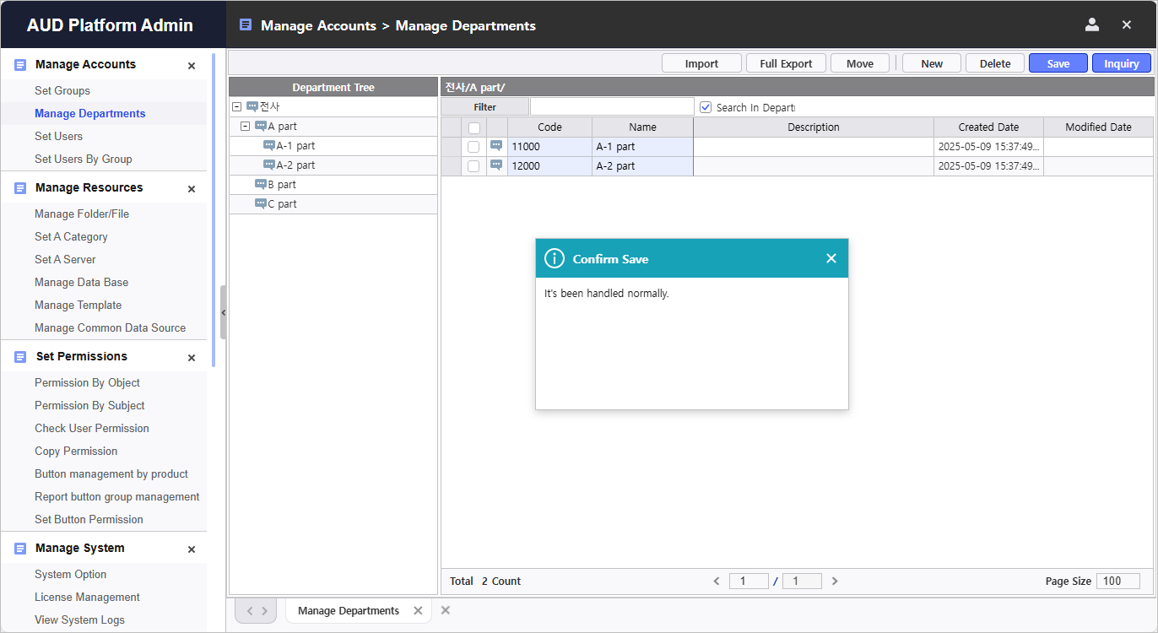1158x633 pixels.
Task: Check the 12000 row checkbox
Action: point(473,166)
